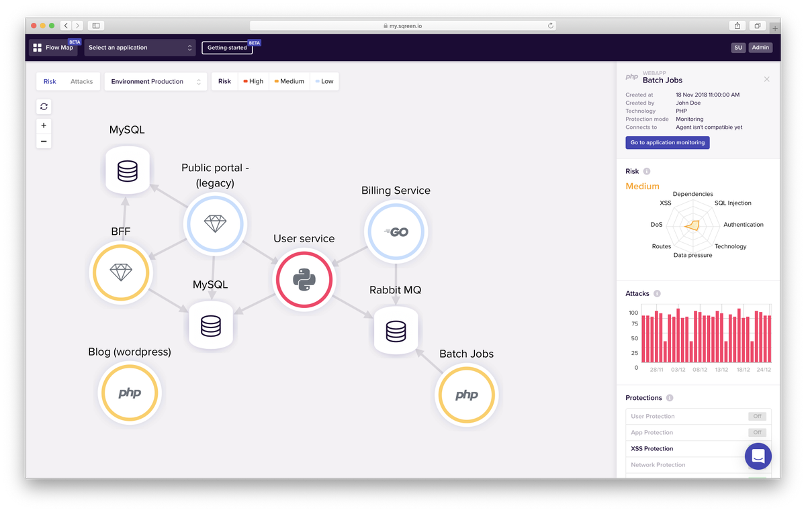Click the SU badge button
The width and height of the screenshot is (806, 512).
738,48
